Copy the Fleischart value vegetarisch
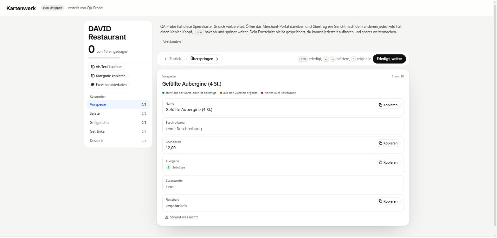 pyautogui.click(x=388, y=201)
